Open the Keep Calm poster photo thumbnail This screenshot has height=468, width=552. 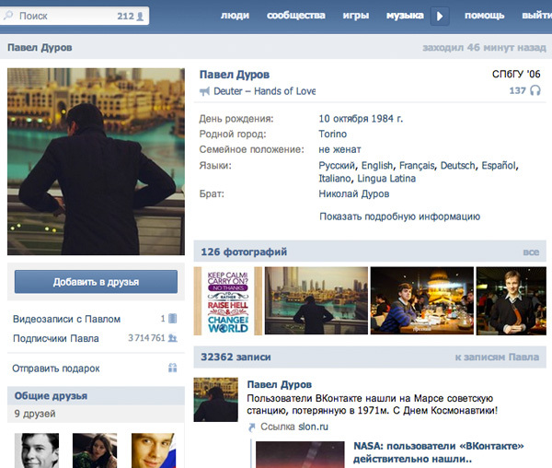pos(228,301)
